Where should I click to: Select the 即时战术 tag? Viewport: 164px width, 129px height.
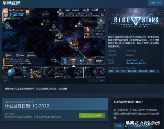(x=143, y=71)
